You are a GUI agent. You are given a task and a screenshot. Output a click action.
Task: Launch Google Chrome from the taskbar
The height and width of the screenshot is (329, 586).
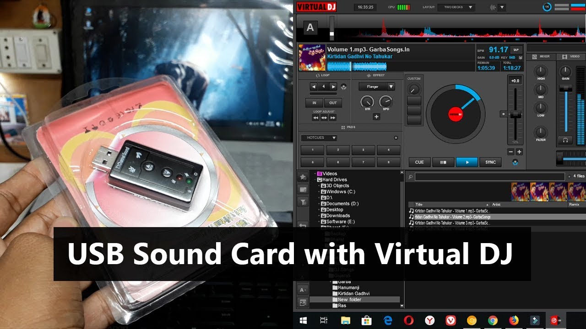[493, 321]
